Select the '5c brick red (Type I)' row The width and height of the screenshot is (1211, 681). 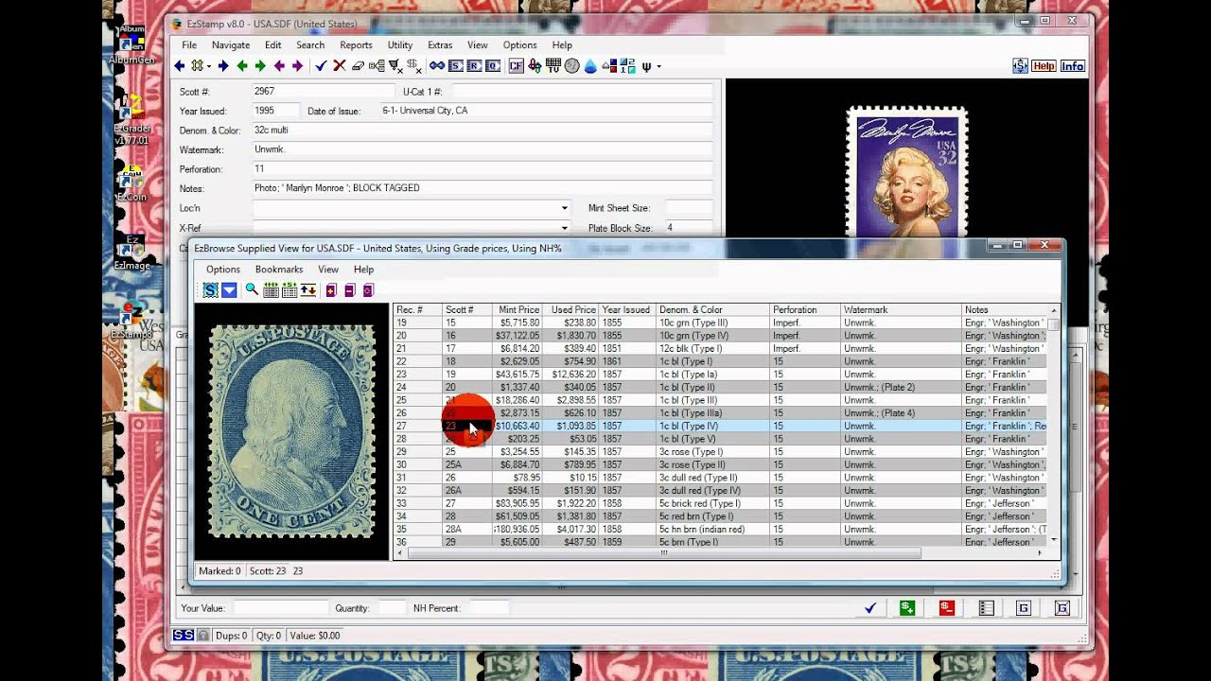[x=721, y=503]
